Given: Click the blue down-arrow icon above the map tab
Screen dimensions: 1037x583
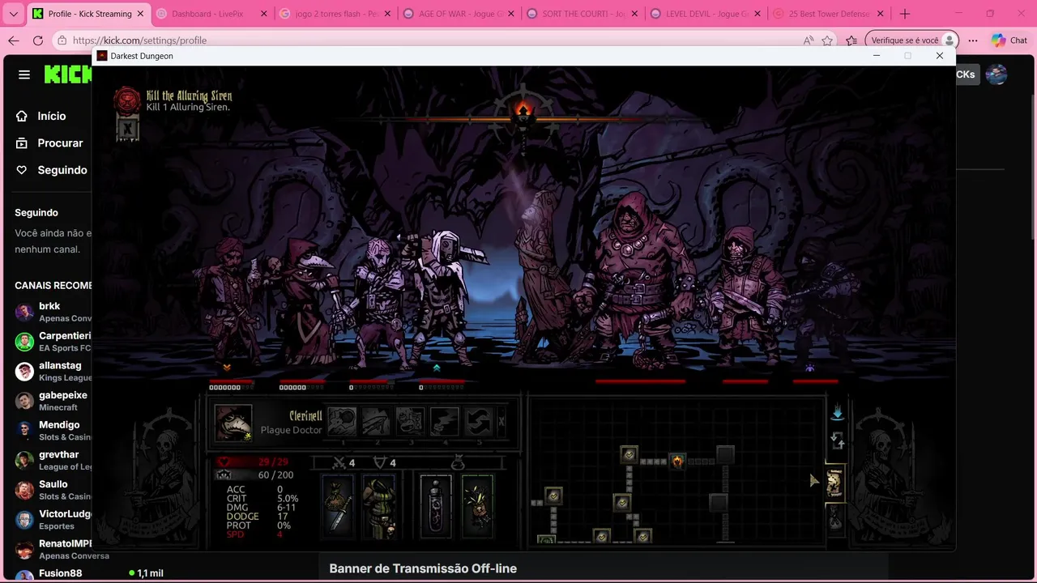Looking at the screenshot, I should point(837,413).
